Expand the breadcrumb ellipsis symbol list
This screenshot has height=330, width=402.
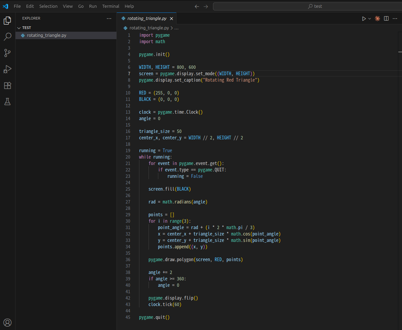177,28
